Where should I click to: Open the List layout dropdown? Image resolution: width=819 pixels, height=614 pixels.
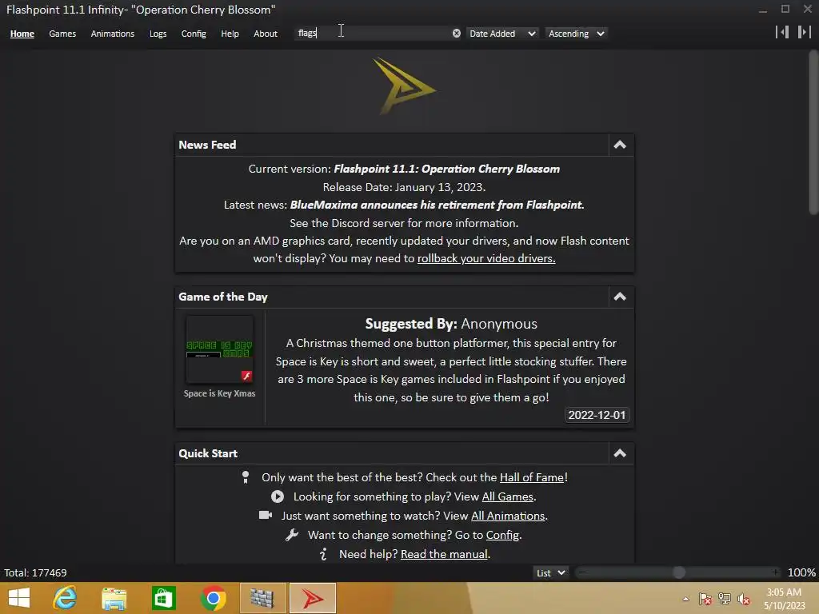coord(550,572)
